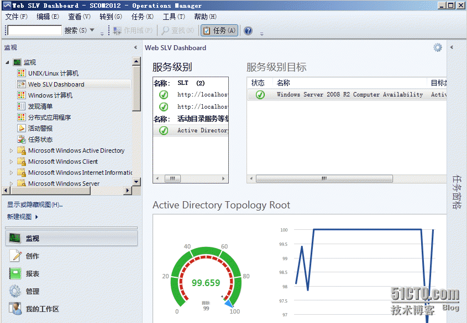Click the 显示或隐藏视图 link
Image resolution: width=467 pixels, height=323 pixels.
coord(35,204)
